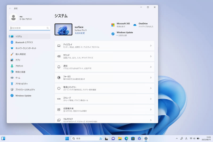This screenshot has height=142, width=213.
Task: Click the speaker icon of サウンド row
Action: point(59,56)
